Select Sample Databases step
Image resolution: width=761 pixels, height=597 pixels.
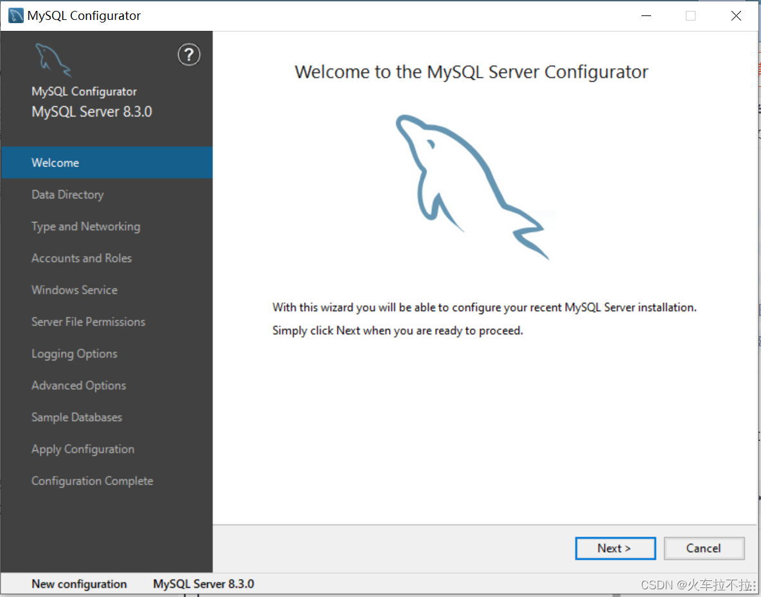107,417
